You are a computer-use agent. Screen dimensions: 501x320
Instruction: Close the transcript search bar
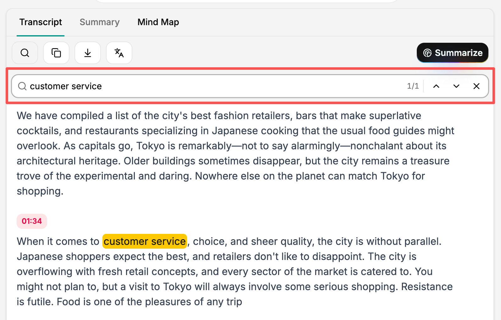point(476,86)
